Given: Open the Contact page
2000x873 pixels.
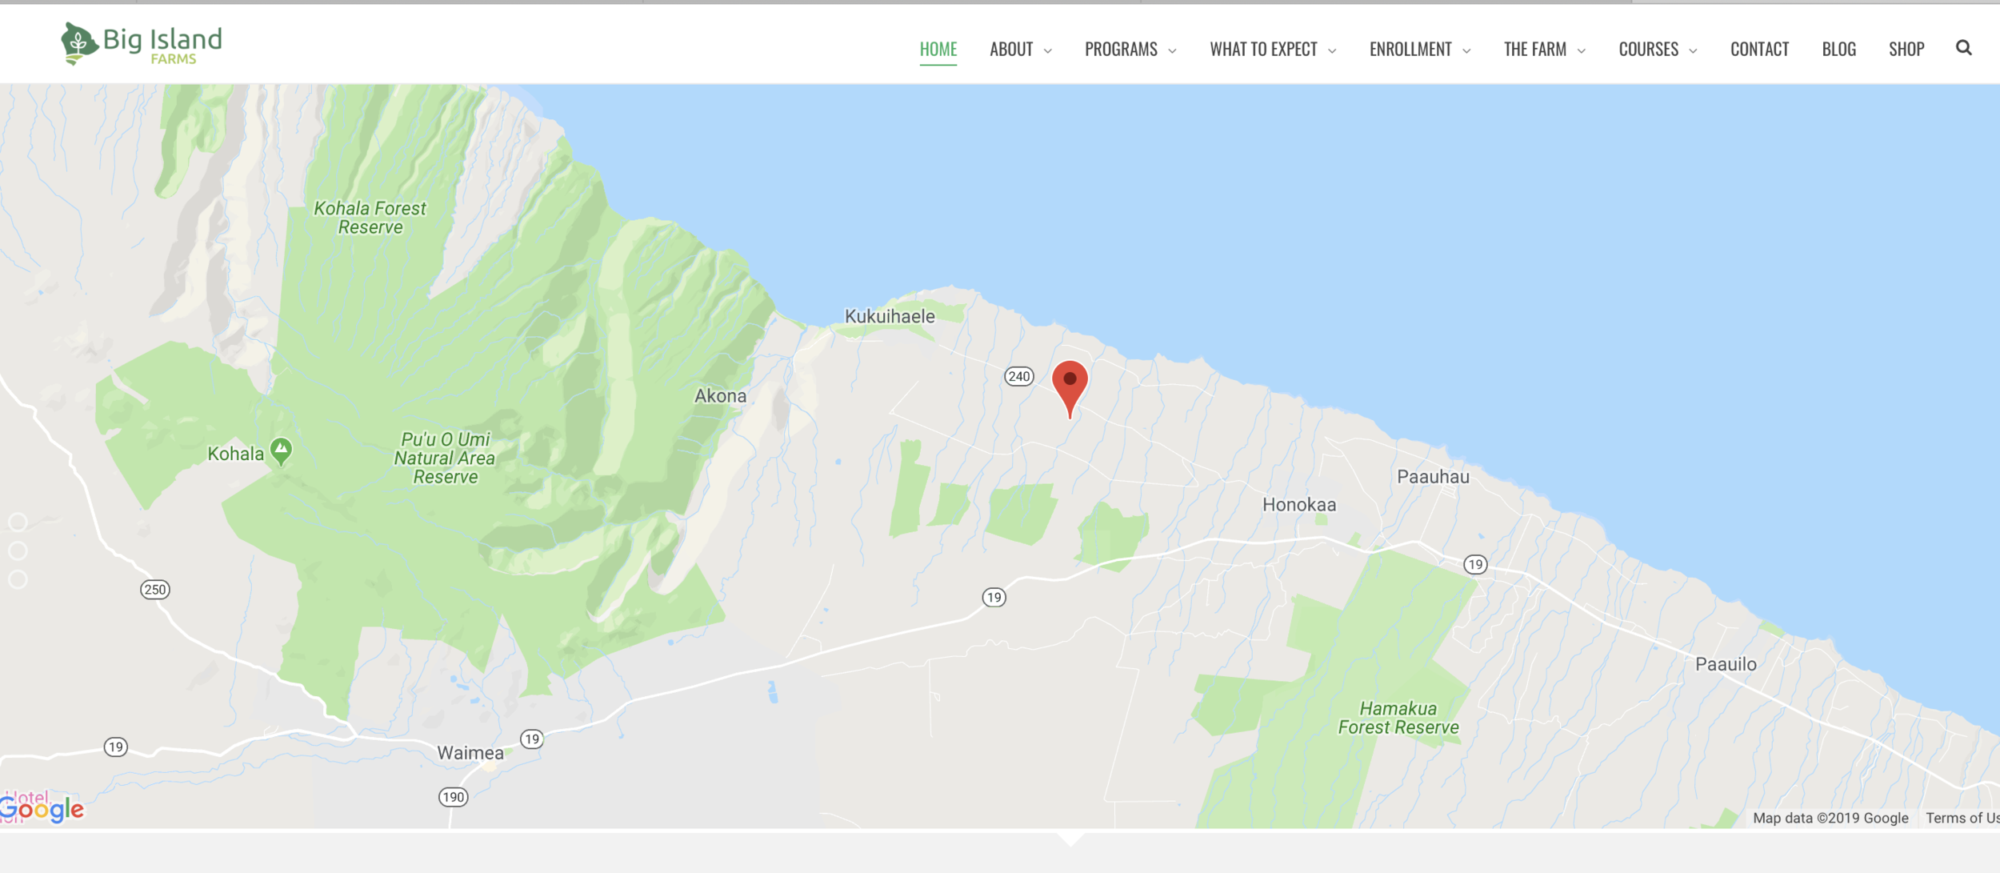Looking at the screenshot, I should [x=1759, y=50].
